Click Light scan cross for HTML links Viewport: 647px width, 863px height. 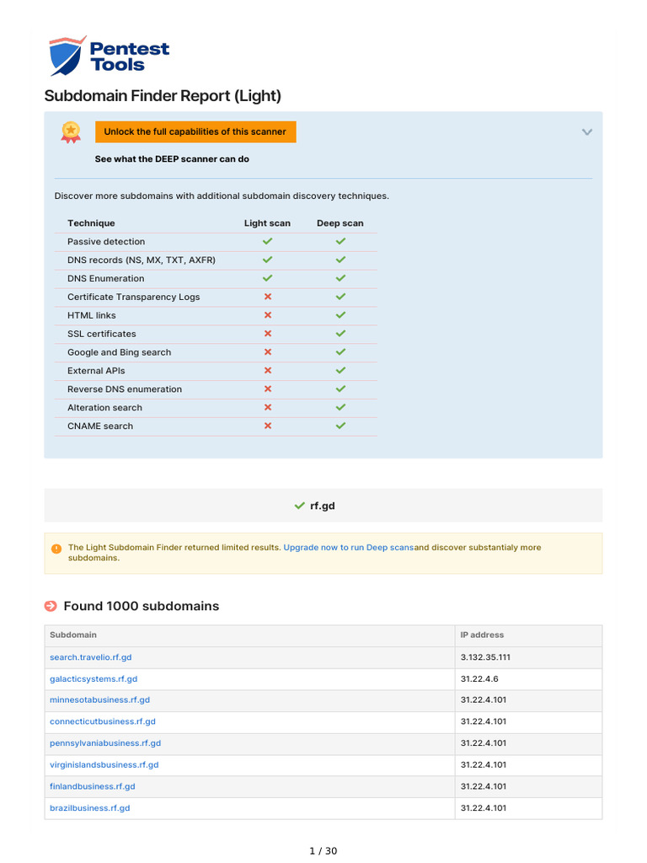coord(268,315)
